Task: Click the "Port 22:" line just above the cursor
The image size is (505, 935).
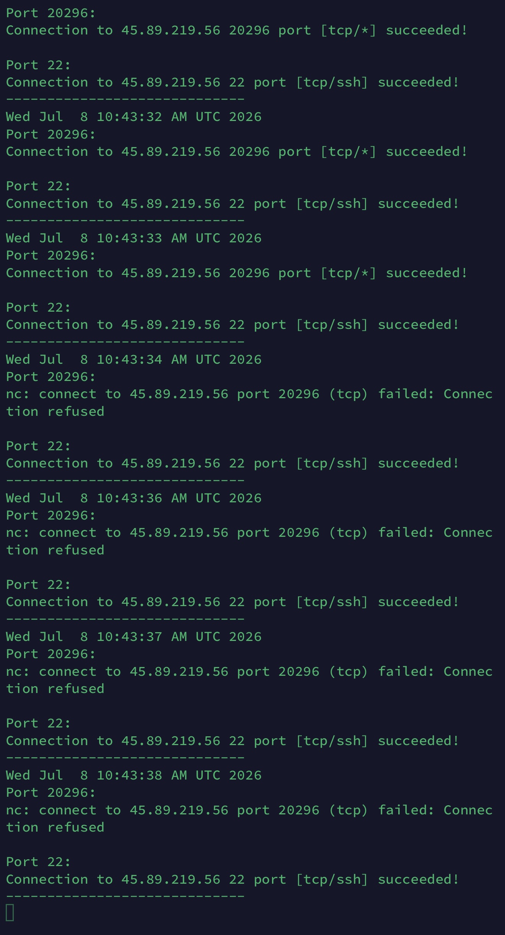Action: 39,862
